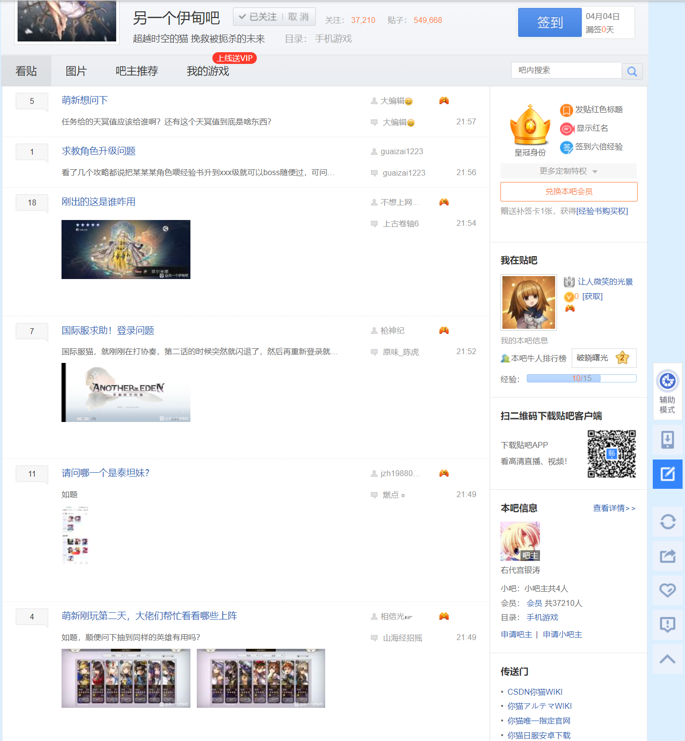Screen dimensions: 685x741
Task: Open the CSDN你猫WIKI link
Action: pyautogui.click(x=535, y=692)
